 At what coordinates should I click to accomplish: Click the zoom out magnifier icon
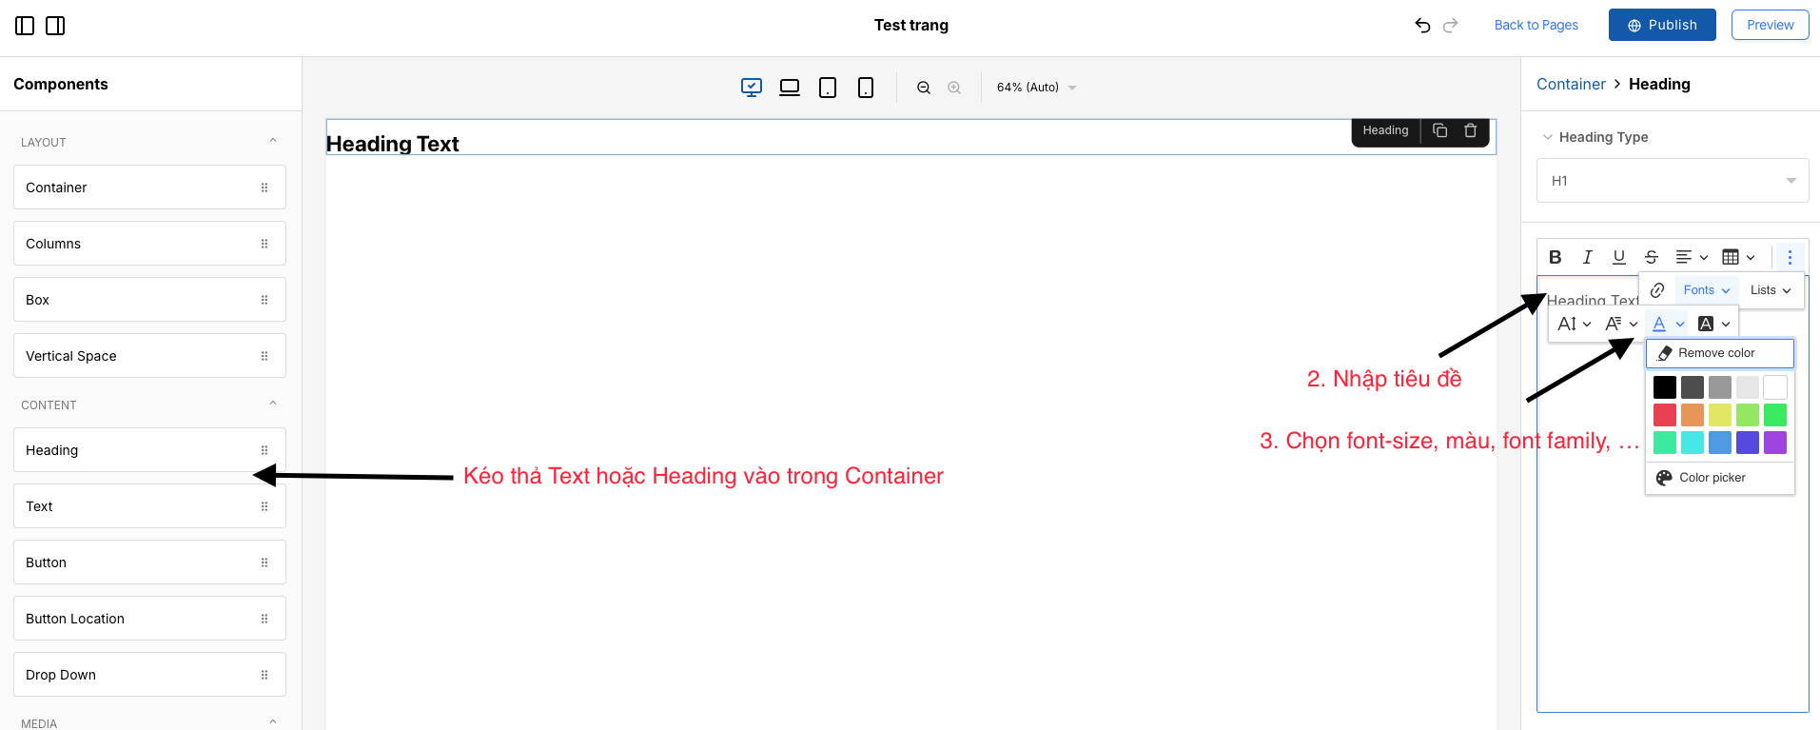pos(924,88)
